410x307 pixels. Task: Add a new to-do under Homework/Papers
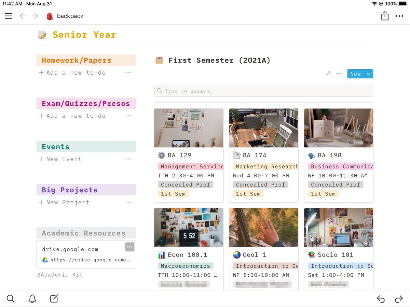tap(72, 73)
